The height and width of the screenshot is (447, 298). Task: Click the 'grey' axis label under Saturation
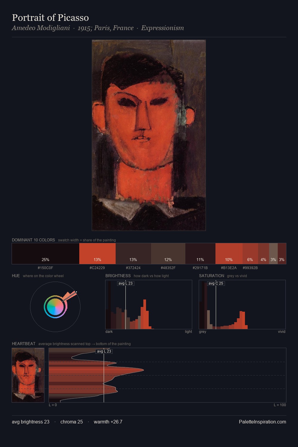203,332
